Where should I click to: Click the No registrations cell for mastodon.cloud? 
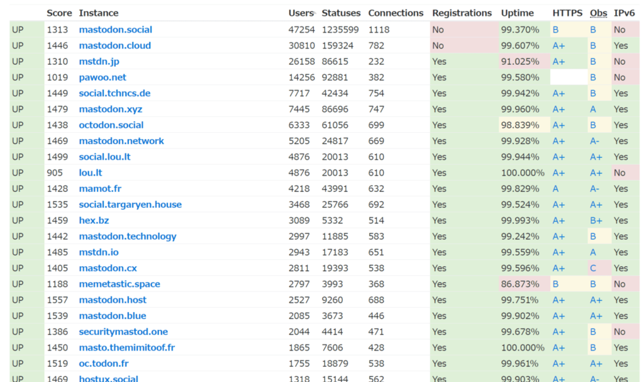464,46
